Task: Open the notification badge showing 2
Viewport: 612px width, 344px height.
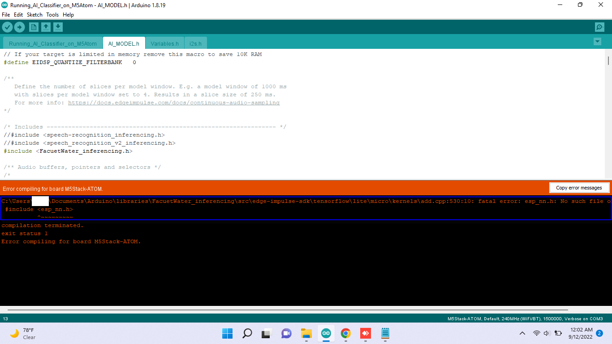Action: [599, 333]
